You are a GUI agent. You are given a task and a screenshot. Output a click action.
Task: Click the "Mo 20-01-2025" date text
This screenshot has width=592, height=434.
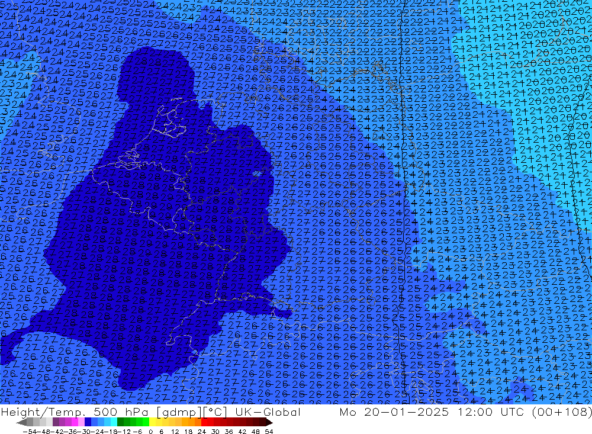[x=394, y=412]
